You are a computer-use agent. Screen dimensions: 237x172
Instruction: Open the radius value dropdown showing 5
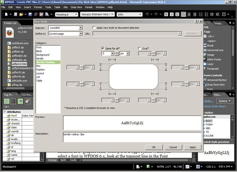112,53
